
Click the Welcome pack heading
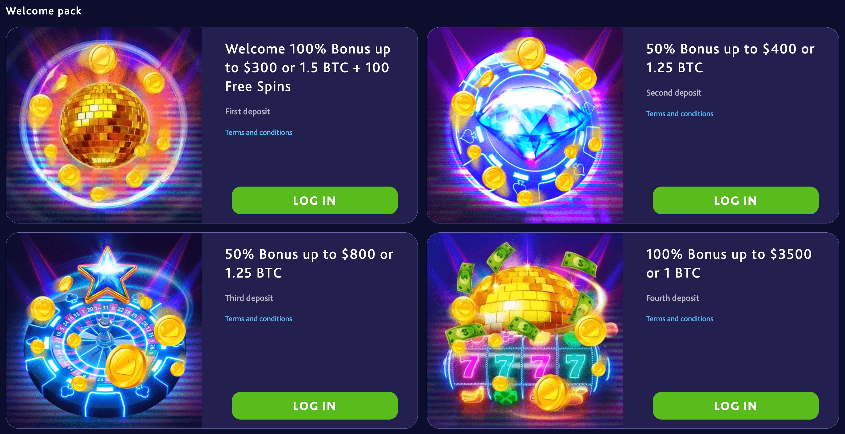coord(44,11)
